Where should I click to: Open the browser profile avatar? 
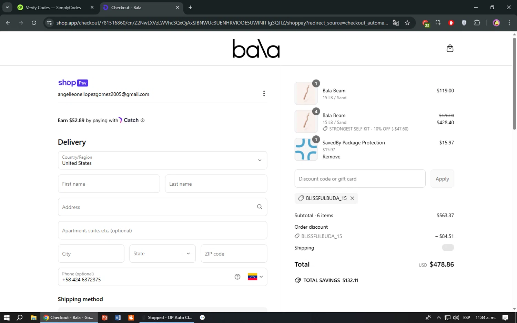[x=496, y=23]
